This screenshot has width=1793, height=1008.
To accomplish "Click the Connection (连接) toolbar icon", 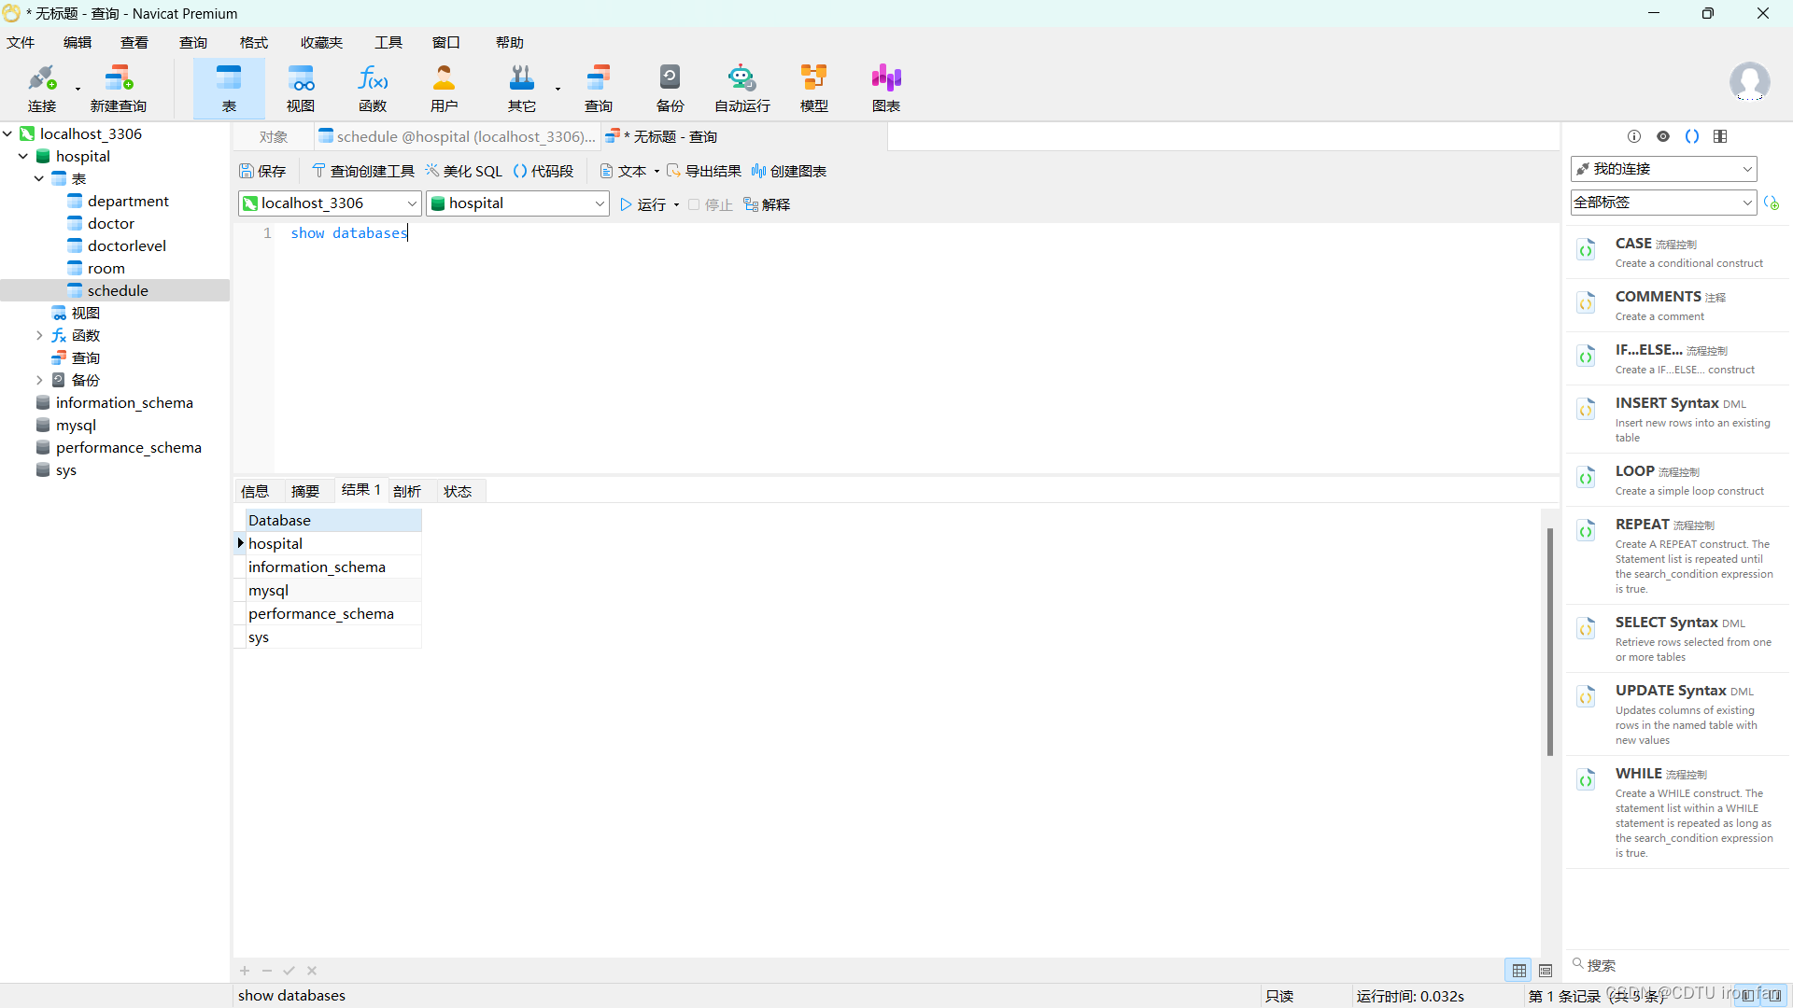I will (42, 89).
